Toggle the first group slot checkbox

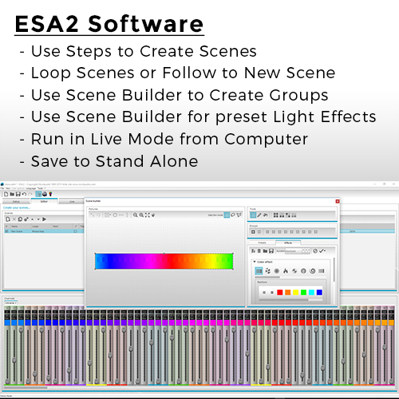267,232
